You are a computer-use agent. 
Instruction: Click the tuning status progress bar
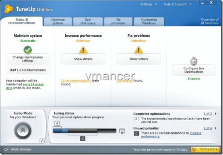(85, 131)
